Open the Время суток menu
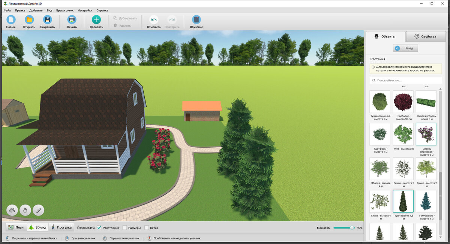 65,10
